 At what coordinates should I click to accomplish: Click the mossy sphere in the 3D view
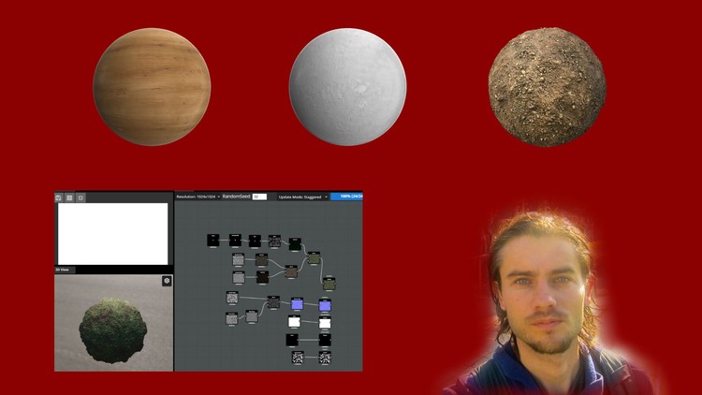tap(113, 330)
